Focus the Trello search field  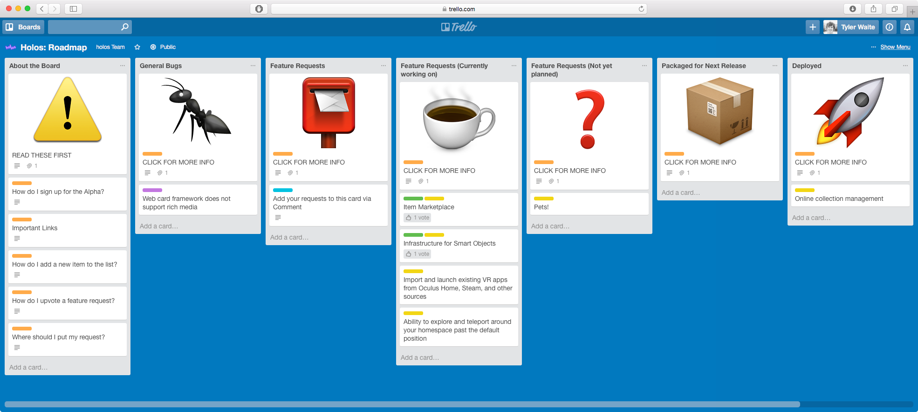coord(89,27)
